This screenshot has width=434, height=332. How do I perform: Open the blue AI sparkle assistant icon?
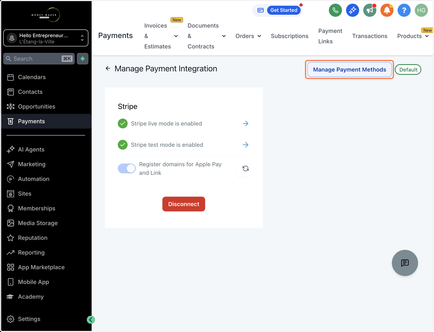(x=352, y=10)
